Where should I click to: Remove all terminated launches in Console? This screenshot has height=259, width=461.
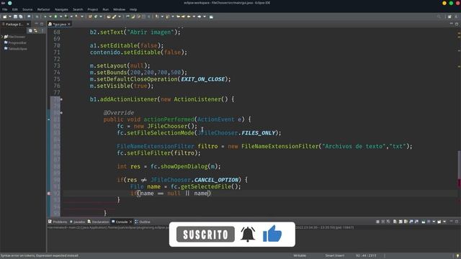[x=388, y=222]
